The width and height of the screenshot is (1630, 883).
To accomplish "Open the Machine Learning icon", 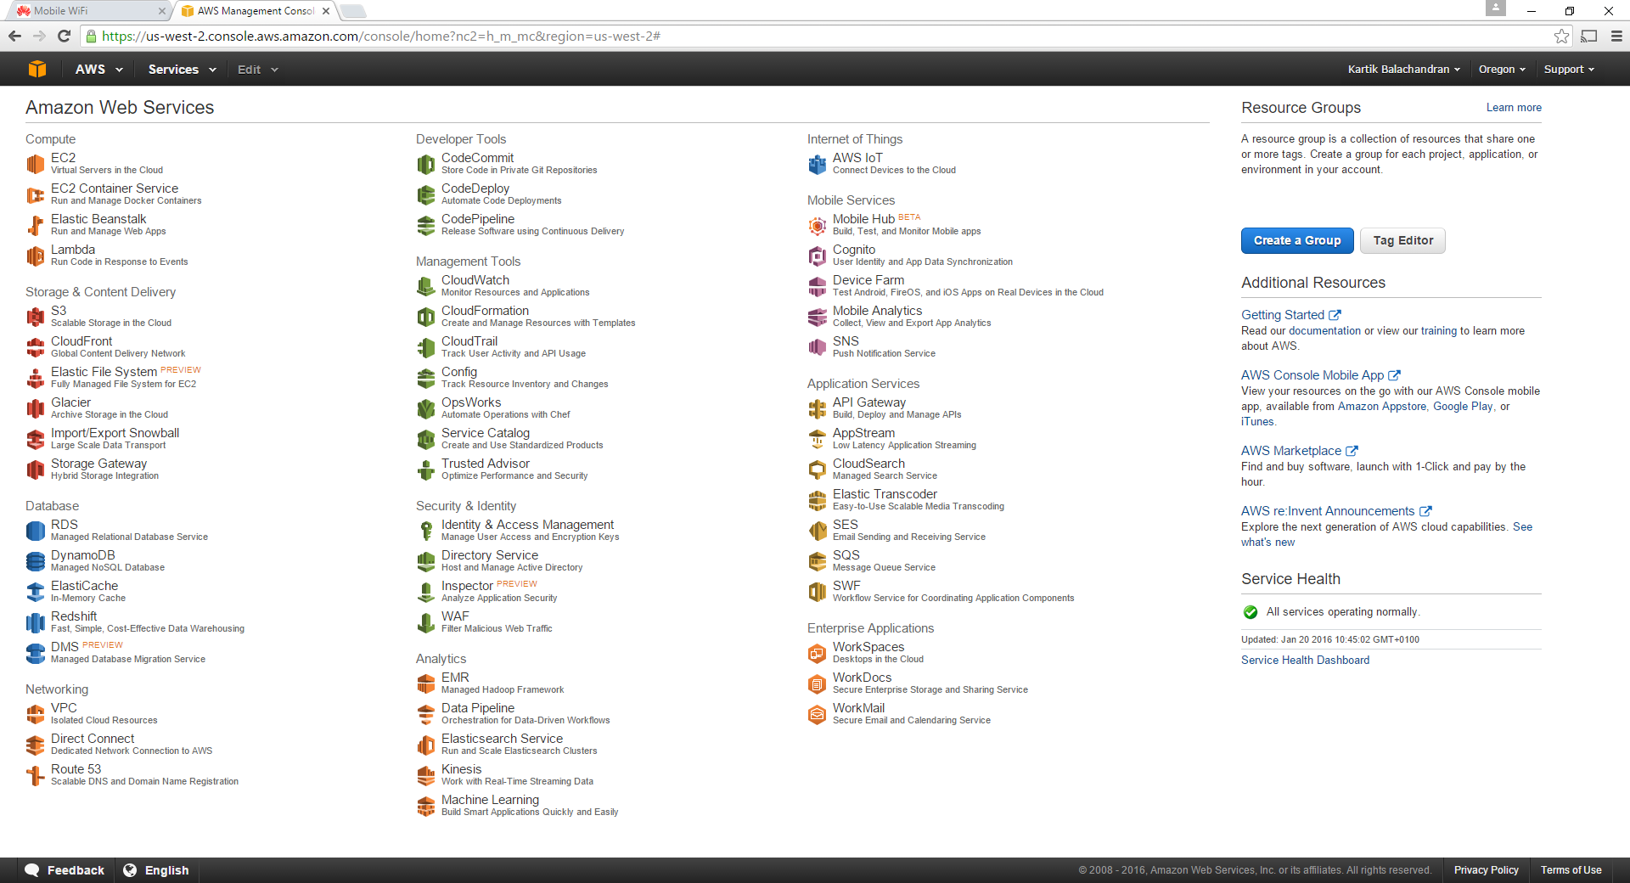I will tap(426, 806).
